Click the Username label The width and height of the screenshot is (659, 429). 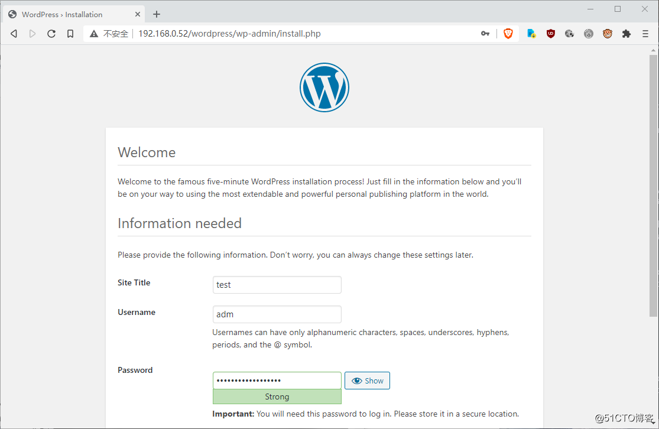137,312
